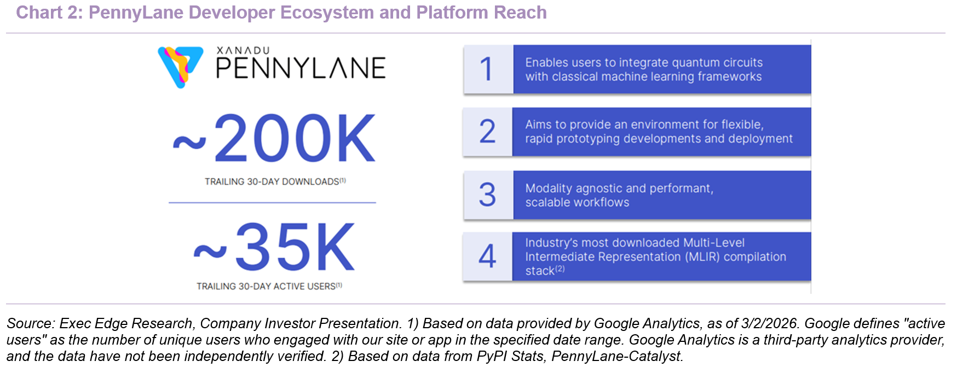
Task: Click the '~35K' active users figure
Action: click(x=274, y=247)
